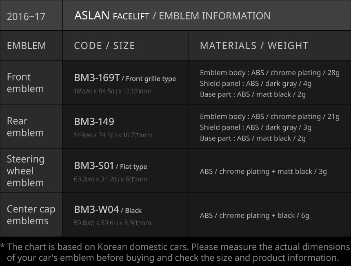Click the 149(W) x 74.5(L) x 10.7(T)mm dimensions
Image resolution: width=351 pixels, height=266 pixels.
(113, 135)
